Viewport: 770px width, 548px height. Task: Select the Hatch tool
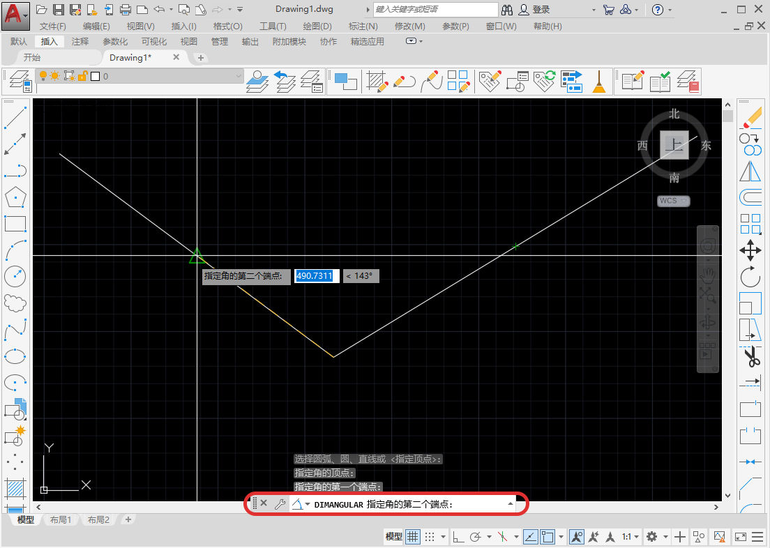(15, 489)
